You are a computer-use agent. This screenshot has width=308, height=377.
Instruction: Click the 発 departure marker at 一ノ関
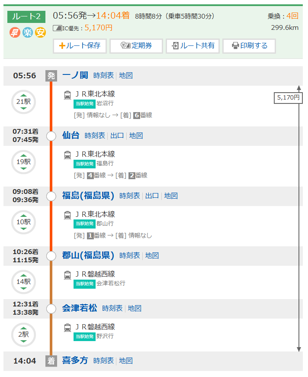pyautogui.click(x=51, y=76)
